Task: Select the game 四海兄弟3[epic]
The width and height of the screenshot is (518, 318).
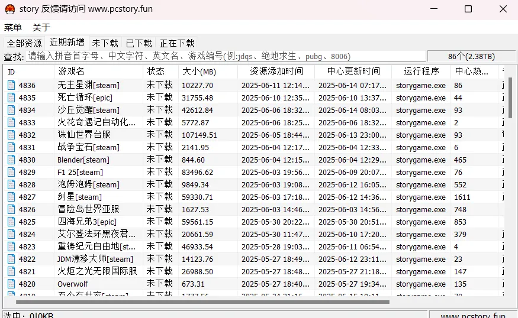Action: [87, 222]
